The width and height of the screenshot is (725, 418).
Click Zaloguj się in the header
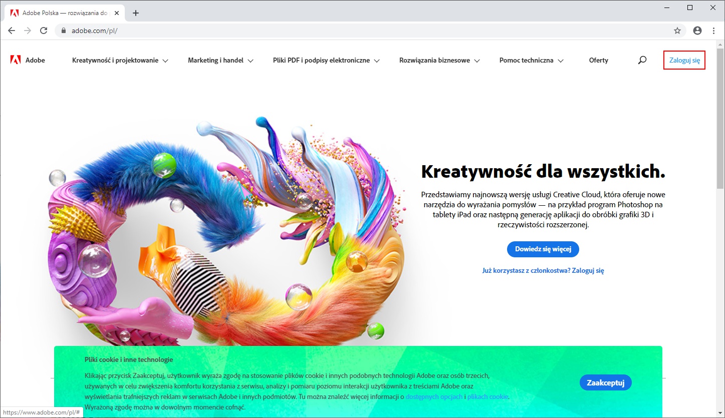point(684,60)
